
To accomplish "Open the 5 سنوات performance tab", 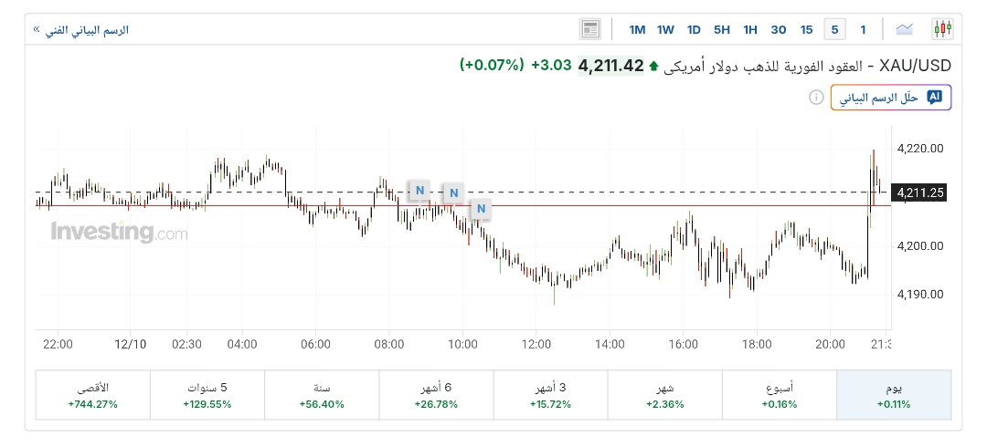I will coord(207,395).
